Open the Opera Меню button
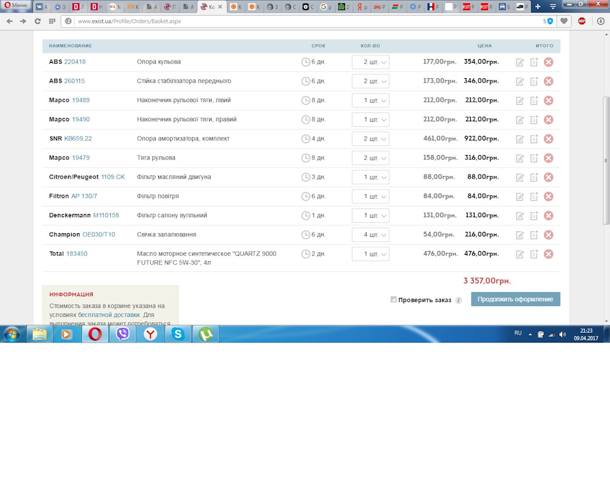The image size is (610, 500). pyautogui.click(x=16, y=5)
